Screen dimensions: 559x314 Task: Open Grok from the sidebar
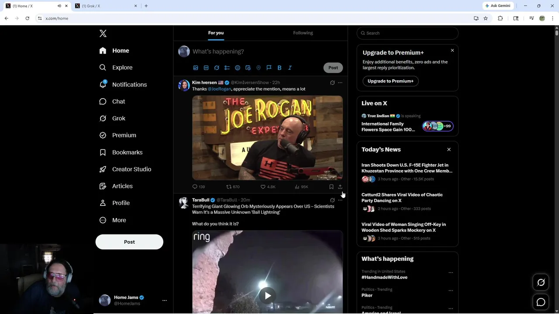click(x=112, y=118)
